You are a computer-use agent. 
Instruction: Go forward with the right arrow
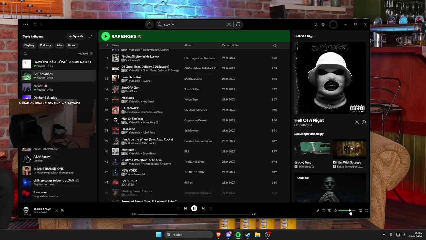(x=41, y=24)
